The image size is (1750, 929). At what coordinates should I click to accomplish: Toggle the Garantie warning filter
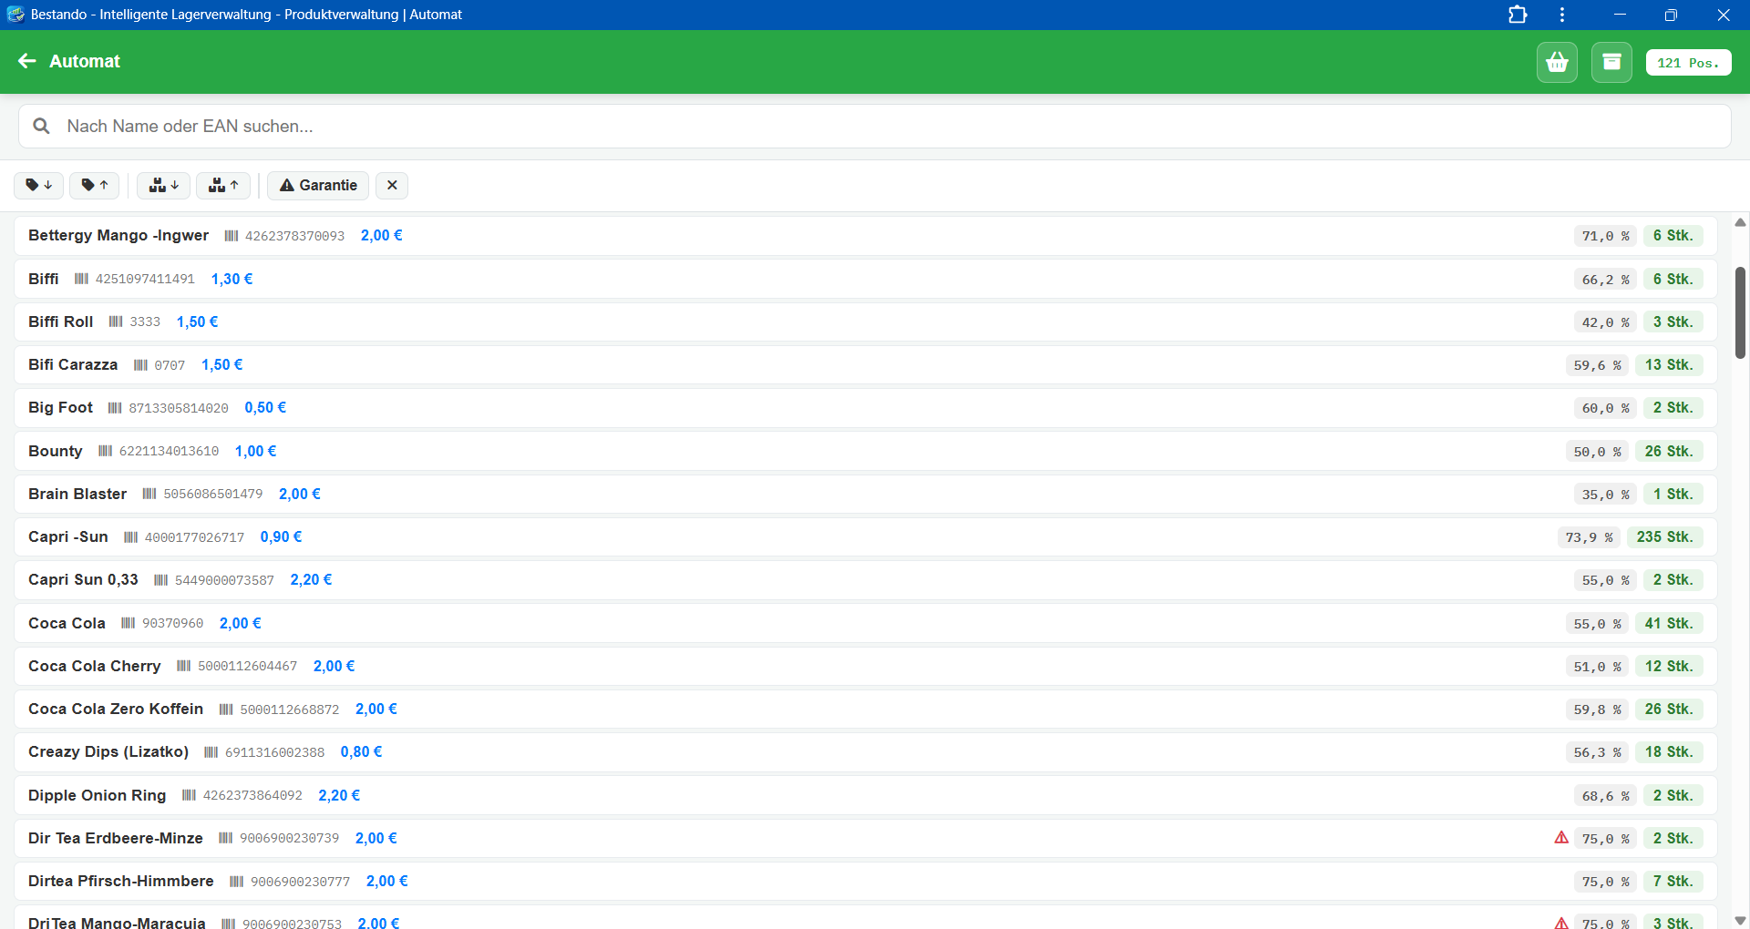318,186
